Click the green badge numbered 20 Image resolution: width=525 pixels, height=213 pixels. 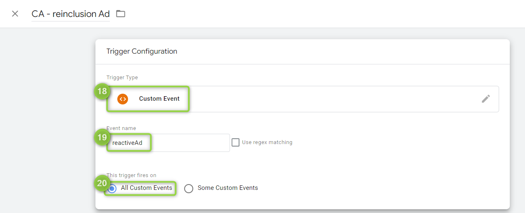point(102,182)
